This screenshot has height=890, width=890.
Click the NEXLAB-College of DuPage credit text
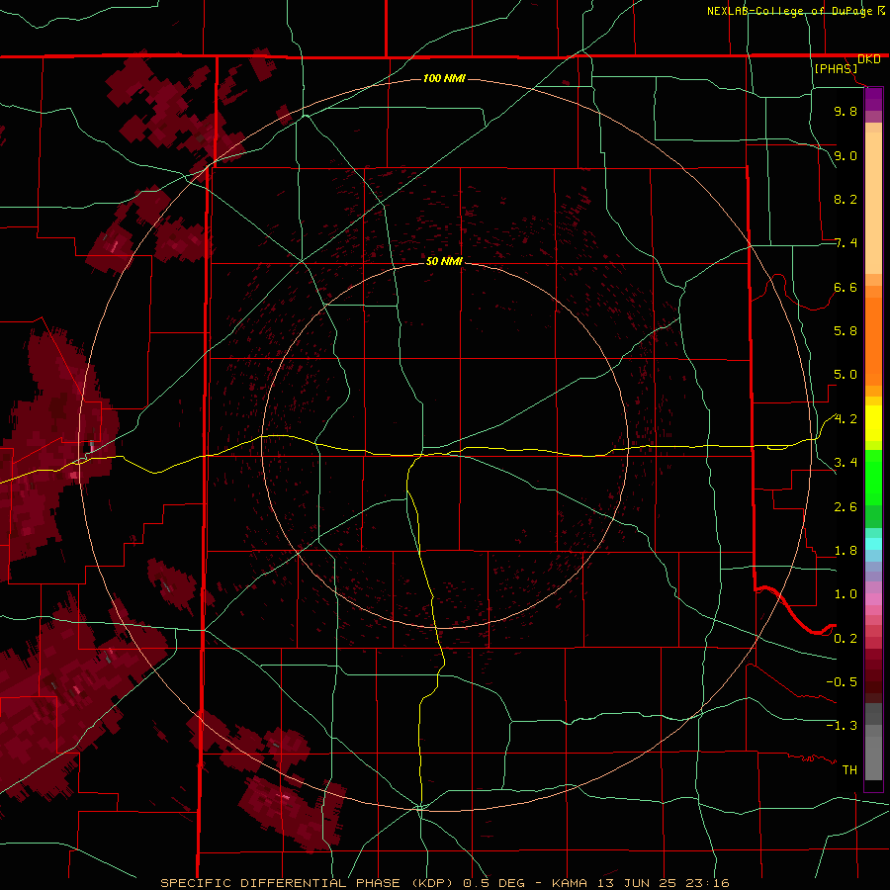coord(789,11)
